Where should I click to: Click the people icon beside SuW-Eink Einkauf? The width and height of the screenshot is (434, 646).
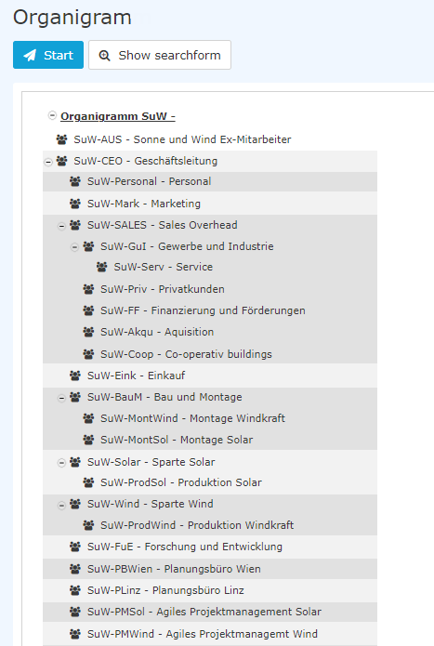tap(75, 376)
